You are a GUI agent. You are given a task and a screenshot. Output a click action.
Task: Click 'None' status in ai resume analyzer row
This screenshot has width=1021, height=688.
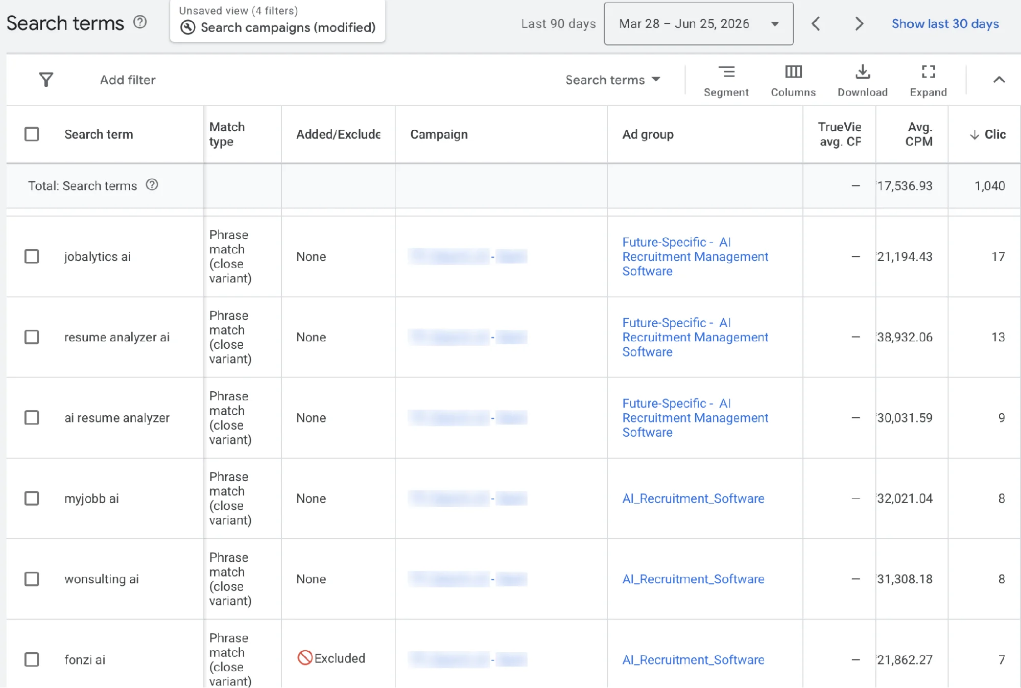(311, 418)
